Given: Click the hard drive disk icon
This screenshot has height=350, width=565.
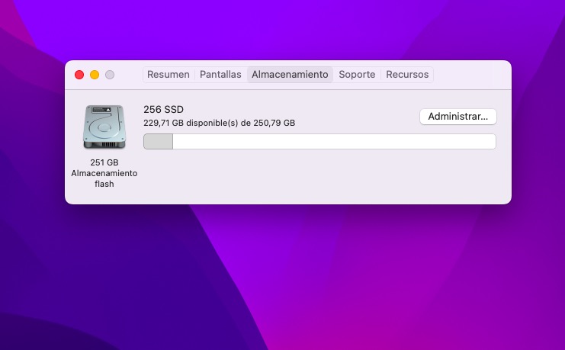Looking at the screenshot, I should [x=104, y=127].
